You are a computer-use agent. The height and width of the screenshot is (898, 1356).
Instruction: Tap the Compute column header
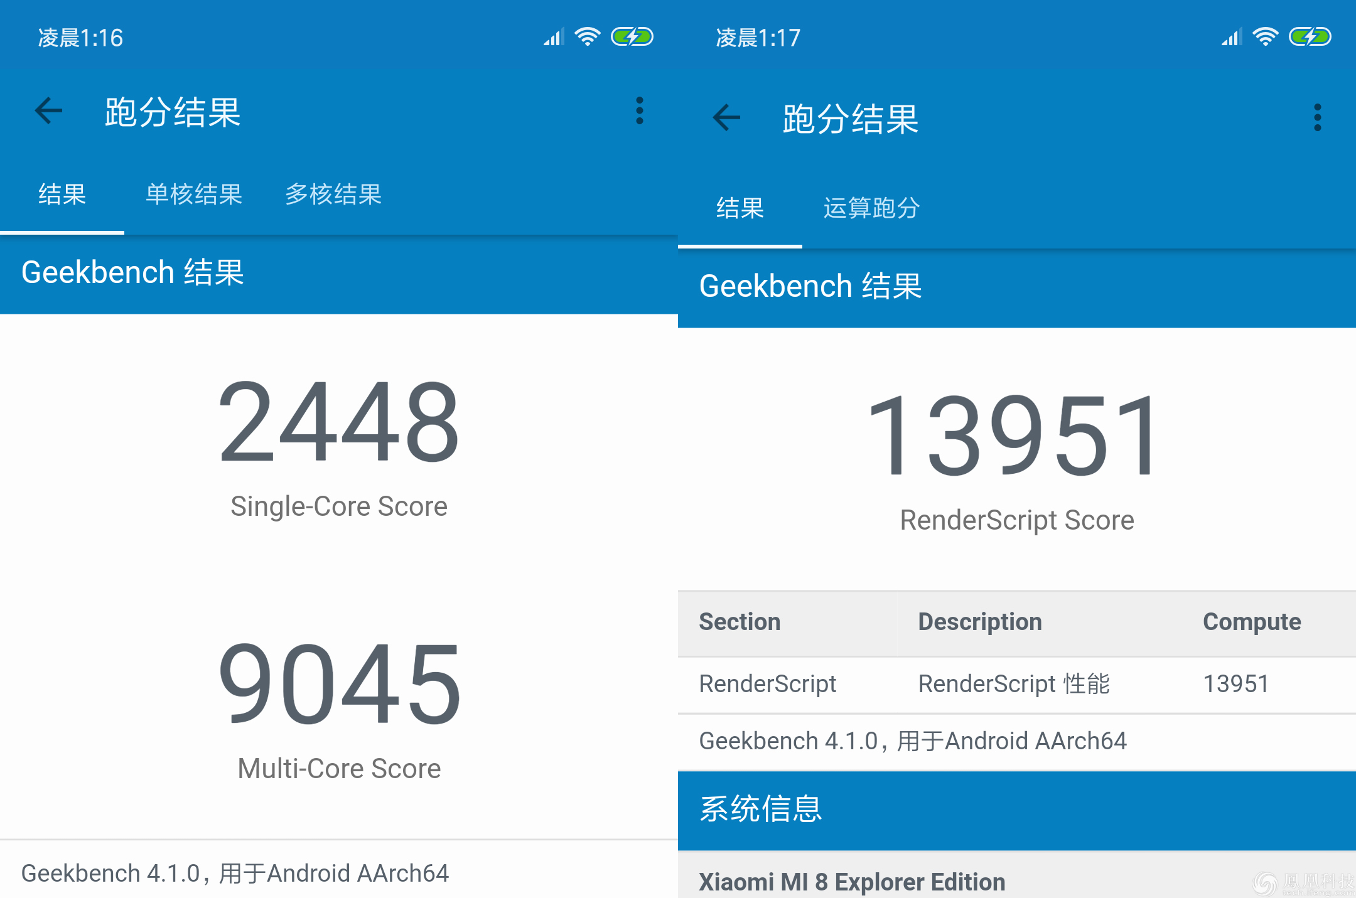tap(1252, 622)
